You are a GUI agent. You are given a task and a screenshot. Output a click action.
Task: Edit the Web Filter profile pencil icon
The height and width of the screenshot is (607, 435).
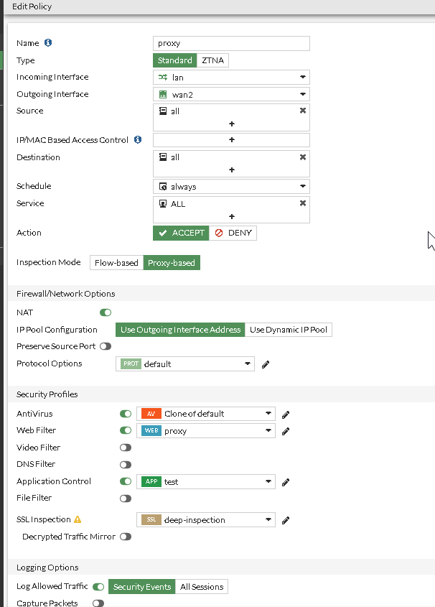(x=286, y=431)
